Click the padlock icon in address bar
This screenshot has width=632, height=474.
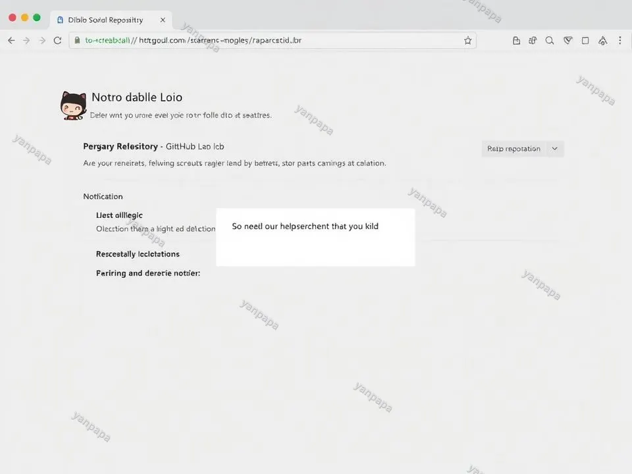[x=78, y=41]
